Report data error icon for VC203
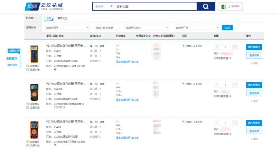This screenshot has height=155, width=278. [28, 145]
